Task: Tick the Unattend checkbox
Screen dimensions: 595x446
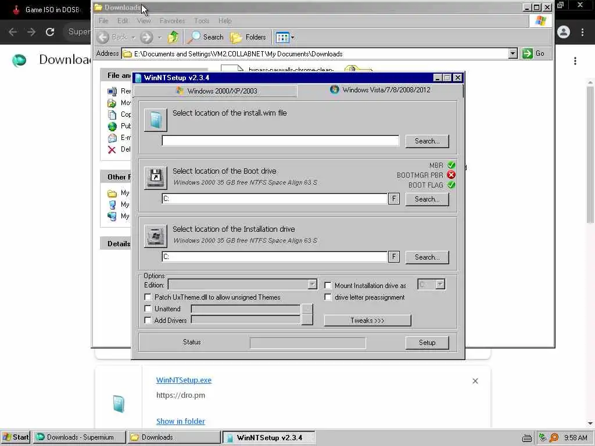Action: coord(148,309)
